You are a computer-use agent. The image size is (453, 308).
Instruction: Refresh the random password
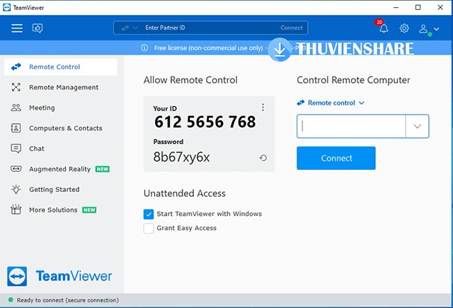point(263,158)
